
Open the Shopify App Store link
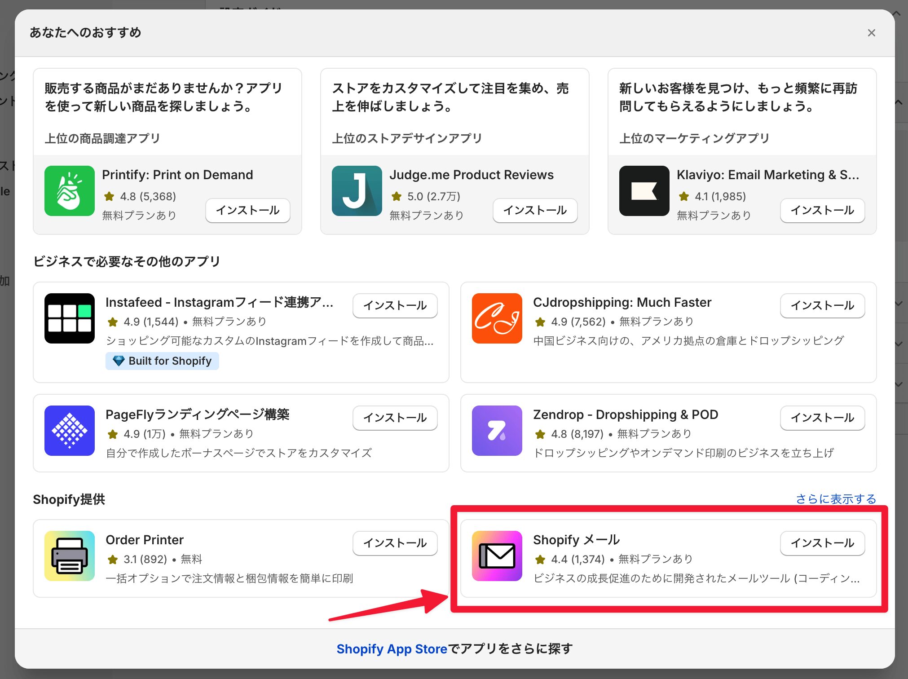[x=392, y=649]
